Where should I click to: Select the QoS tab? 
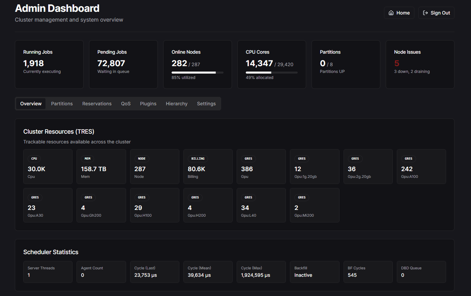125,104
